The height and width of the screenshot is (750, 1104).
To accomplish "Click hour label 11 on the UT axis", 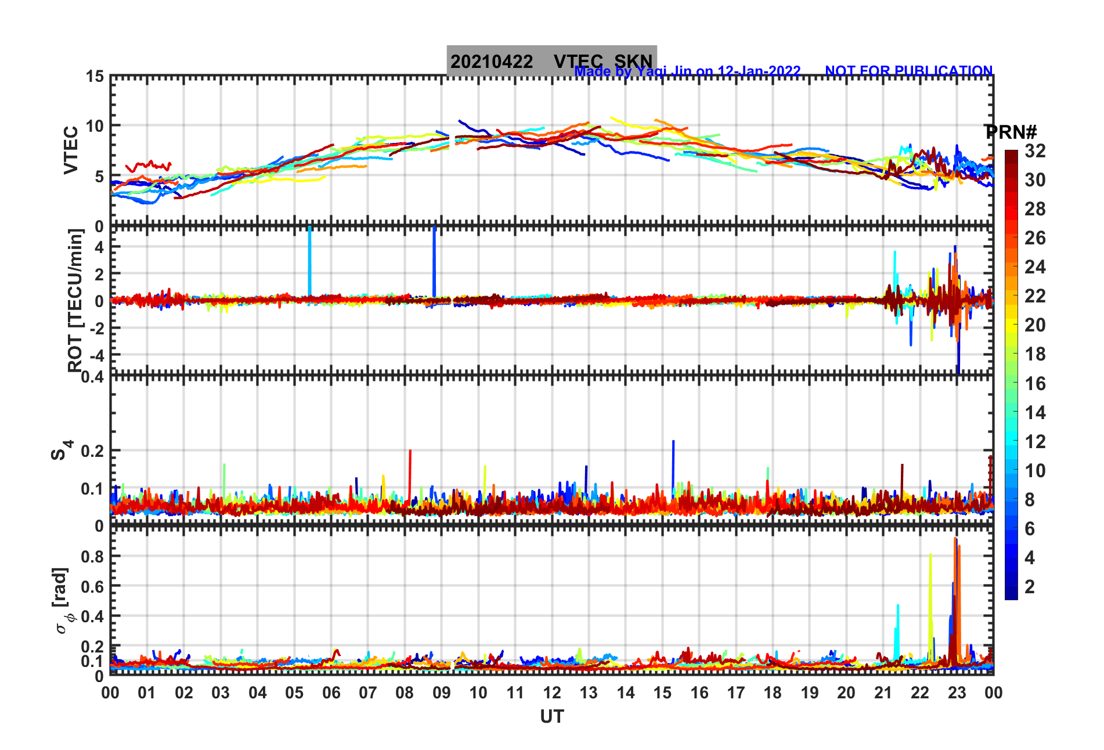I will 515,693.
